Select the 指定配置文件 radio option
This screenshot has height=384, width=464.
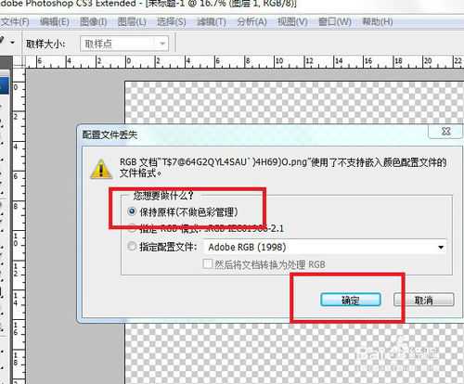[x=132, y=247]
